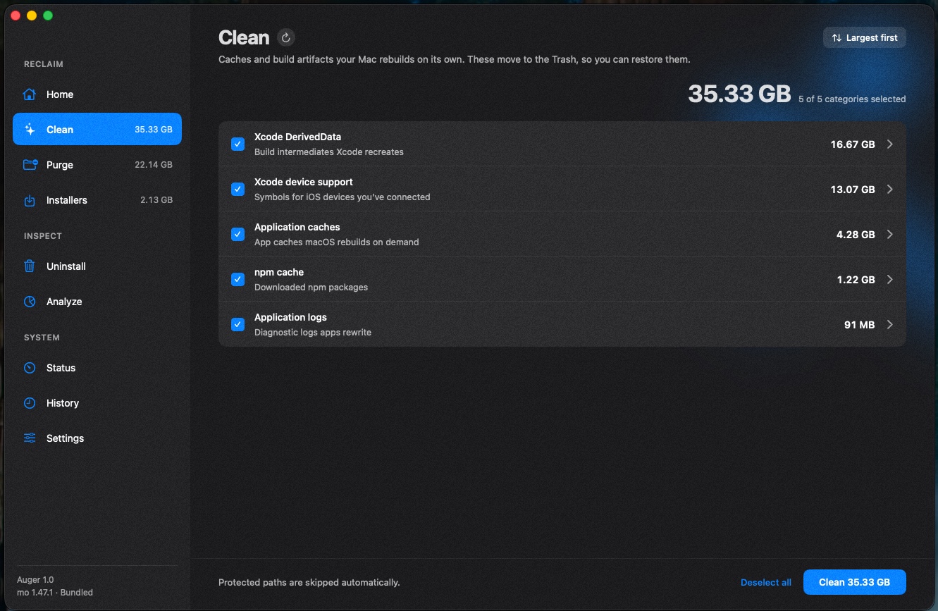Open the Status page

point(97,368)
